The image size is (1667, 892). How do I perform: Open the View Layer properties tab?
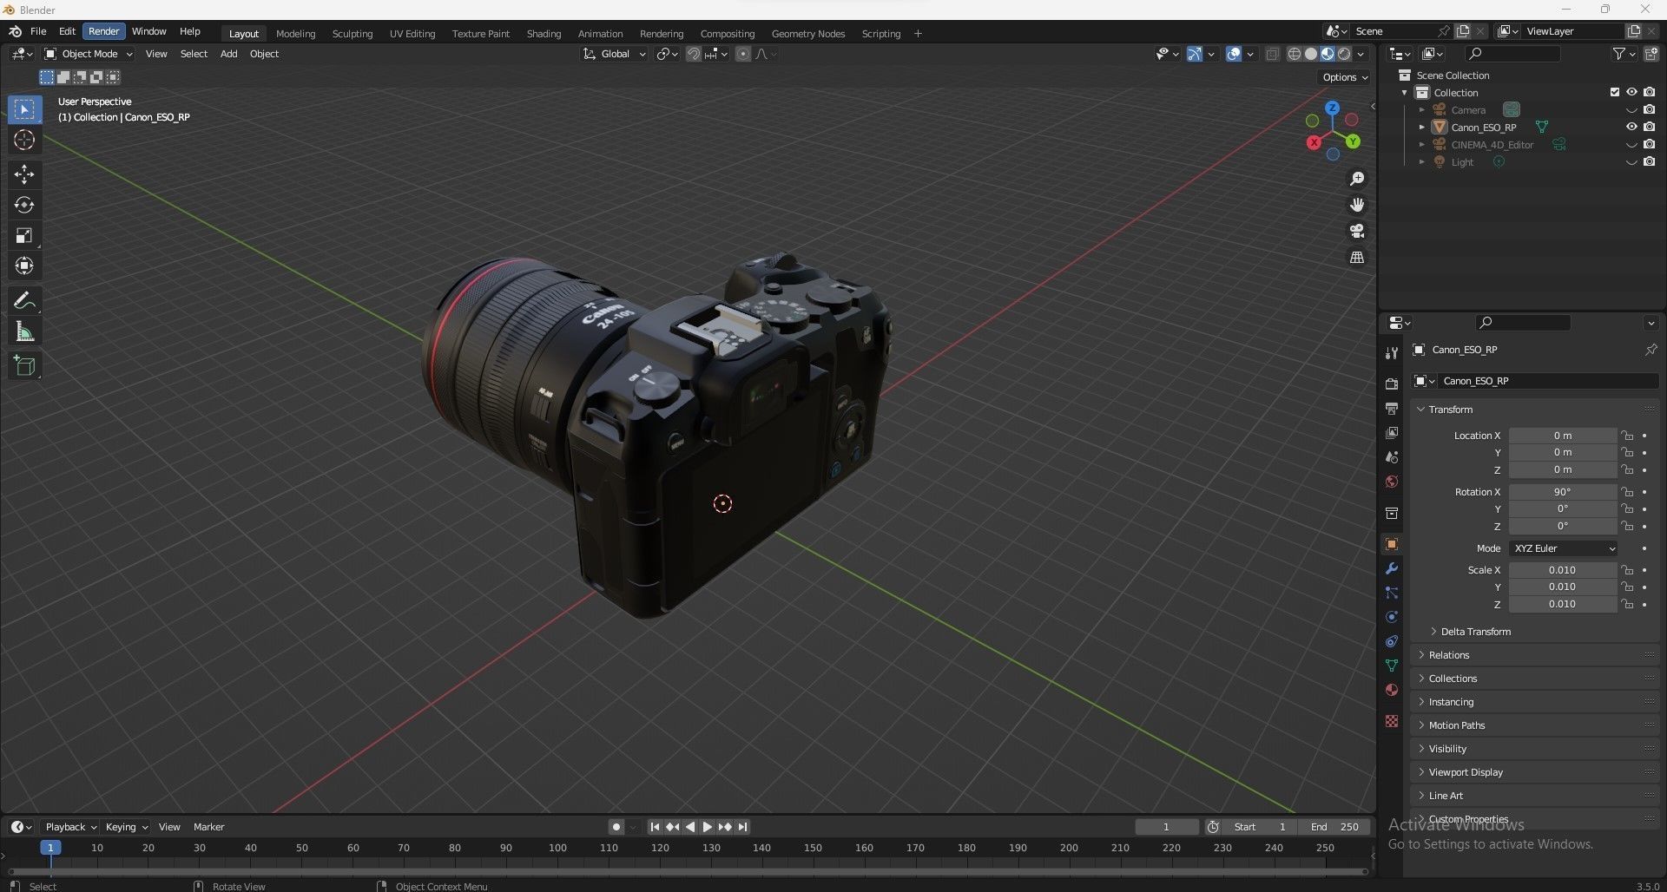coord(1392,432)
